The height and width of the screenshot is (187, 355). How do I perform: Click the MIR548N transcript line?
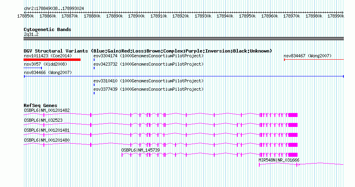tap(301, 164)
